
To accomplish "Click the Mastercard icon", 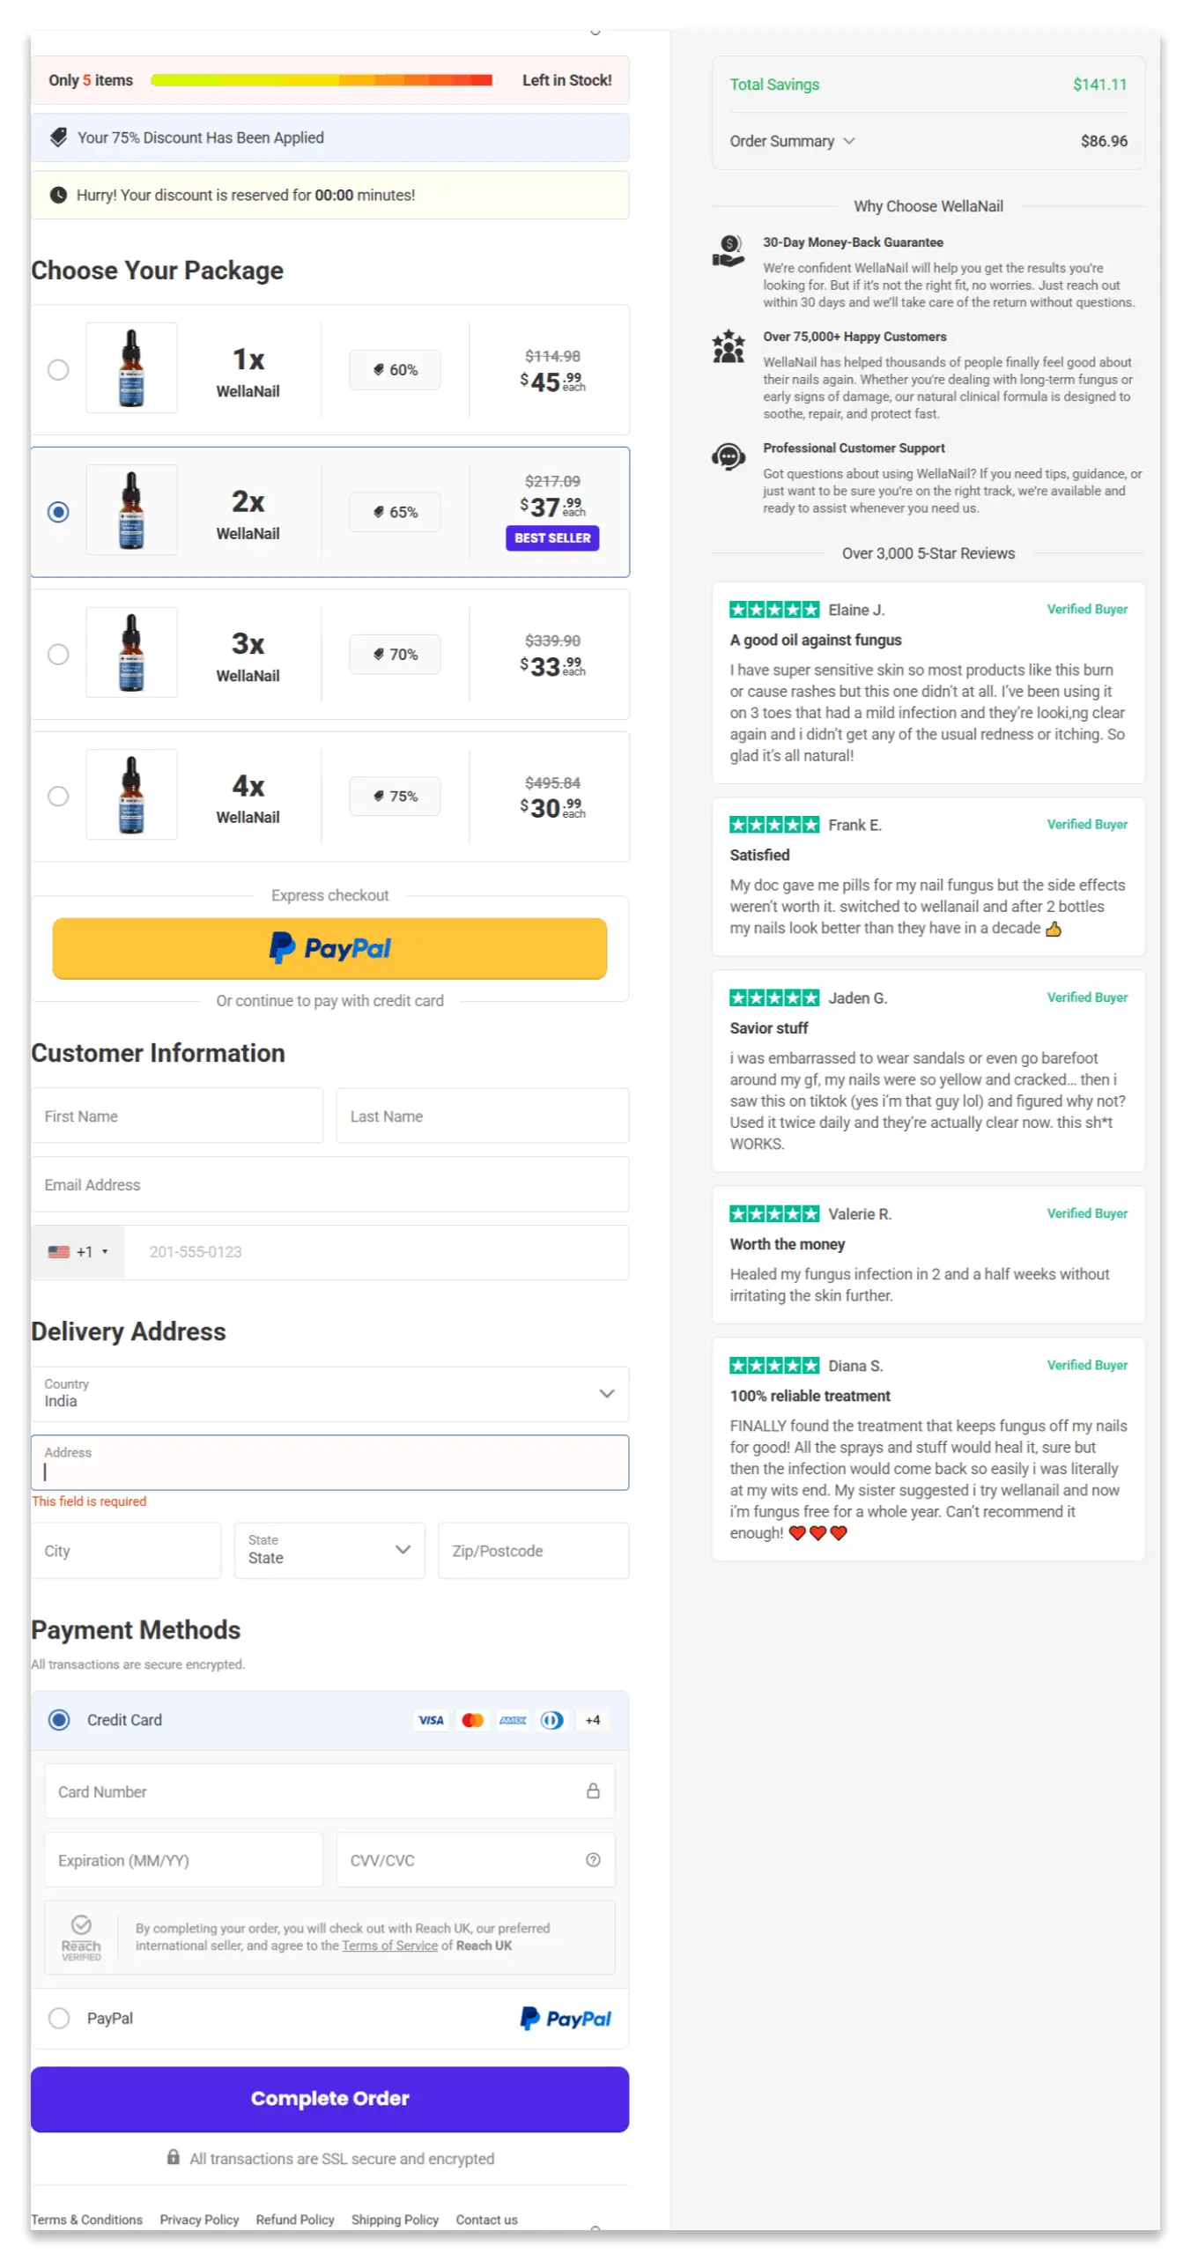I will click(472, 1719).
